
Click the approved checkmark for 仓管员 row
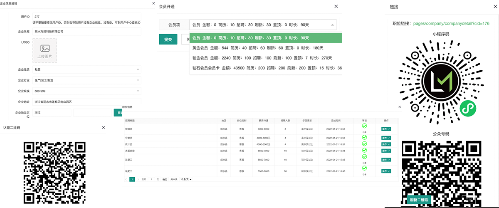point(364,137)
